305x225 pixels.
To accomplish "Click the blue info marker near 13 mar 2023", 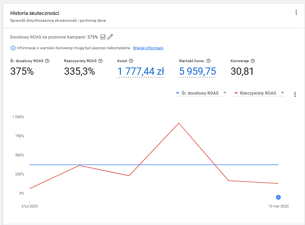I will [278, 197].
